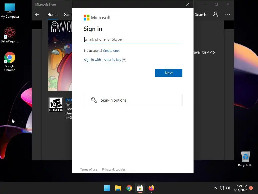This screenshot has height=194, width=258.
Task: Minimize the Microsoft Store window
Action: [205, 4]
